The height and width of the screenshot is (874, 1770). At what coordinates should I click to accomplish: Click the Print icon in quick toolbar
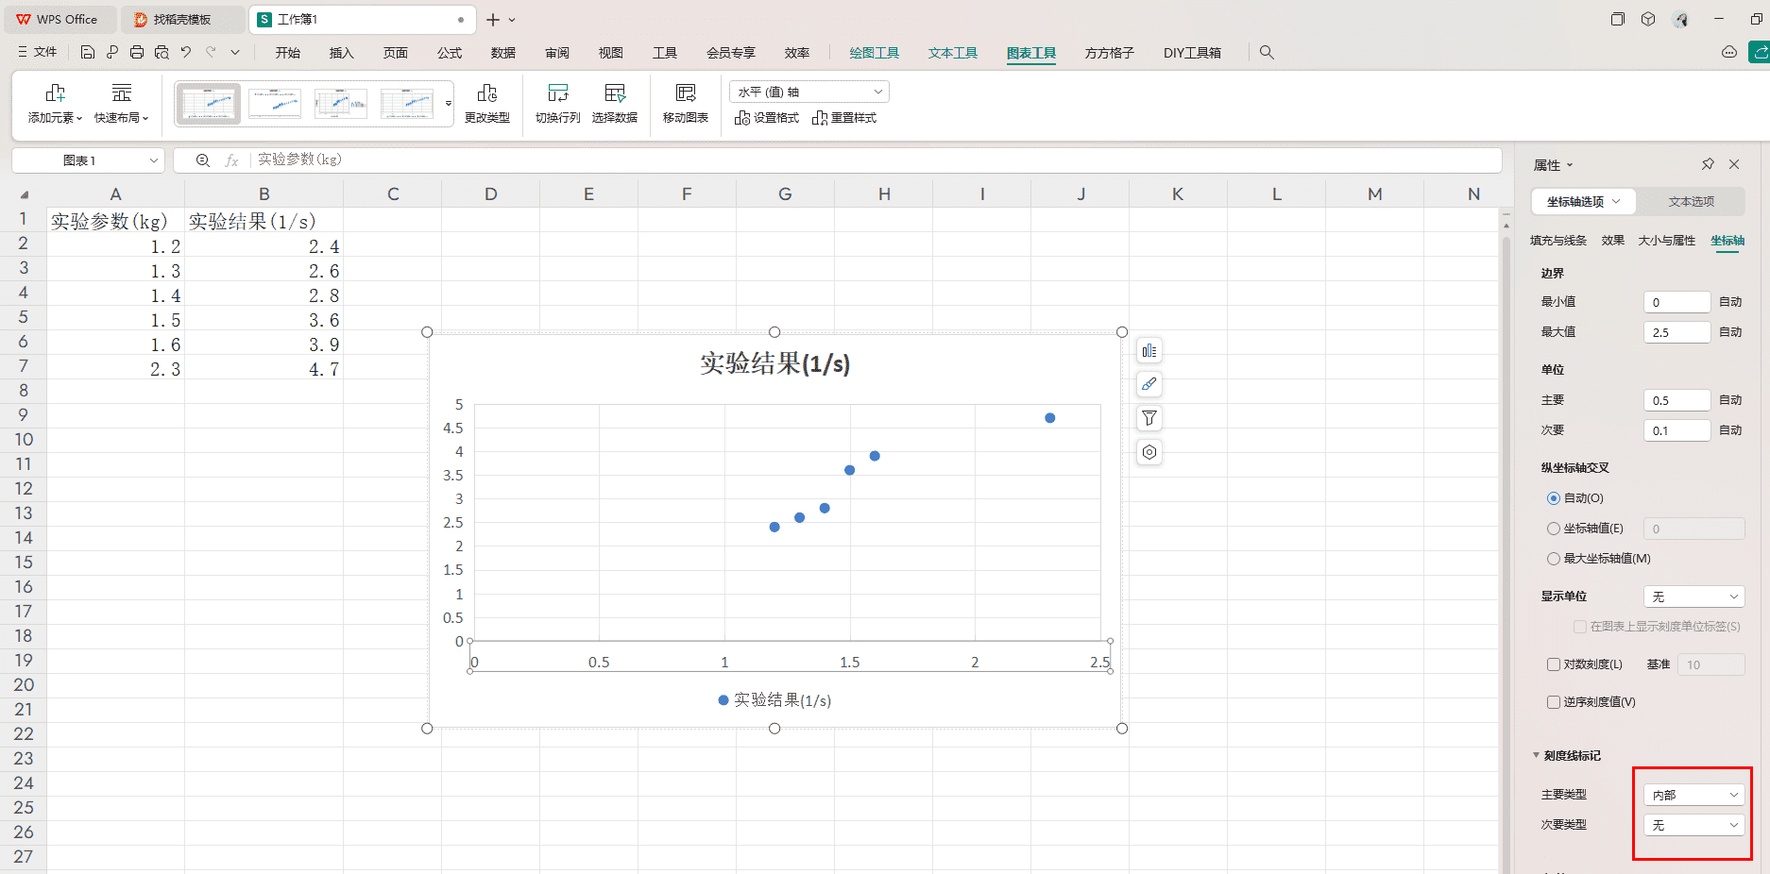[137, 53]
